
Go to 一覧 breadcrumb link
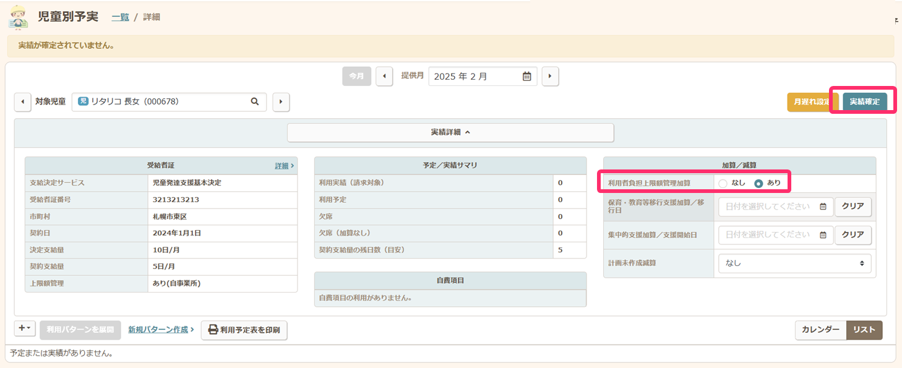tap(120, 17)
